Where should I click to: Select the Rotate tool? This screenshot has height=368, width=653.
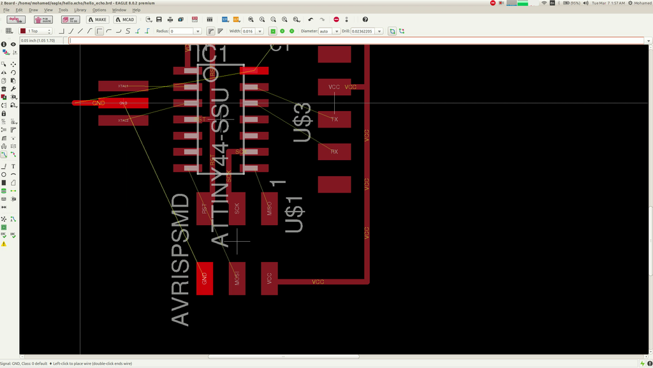[13, 73]
